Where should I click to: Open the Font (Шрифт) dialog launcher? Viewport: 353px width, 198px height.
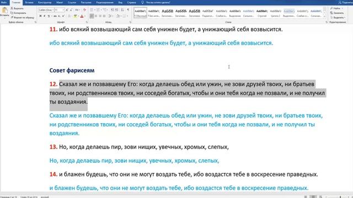pos(87,22)
